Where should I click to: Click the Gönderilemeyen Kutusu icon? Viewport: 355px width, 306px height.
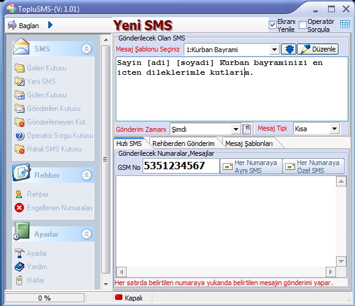click(x=20, y=122)
